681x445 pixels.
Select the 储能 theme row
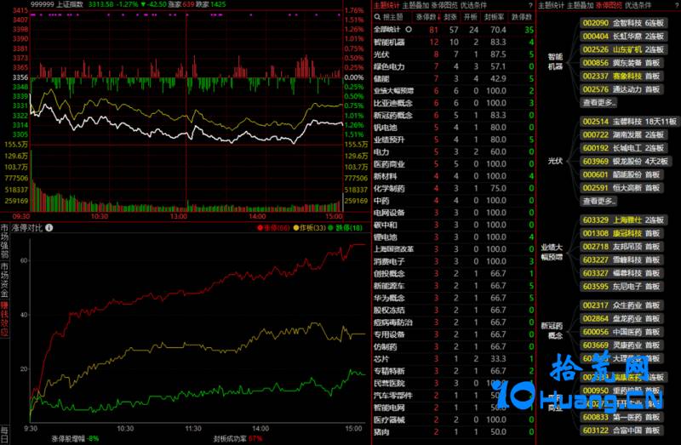coord(454,78)
